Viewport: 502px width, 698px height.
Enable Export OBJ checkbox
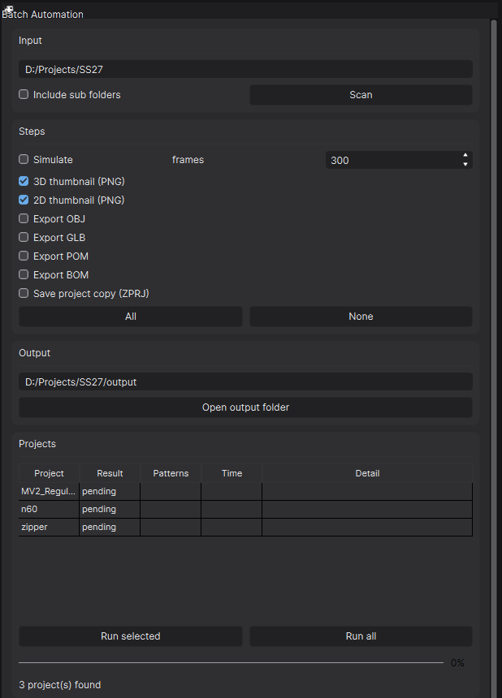[x=24, y=218]
